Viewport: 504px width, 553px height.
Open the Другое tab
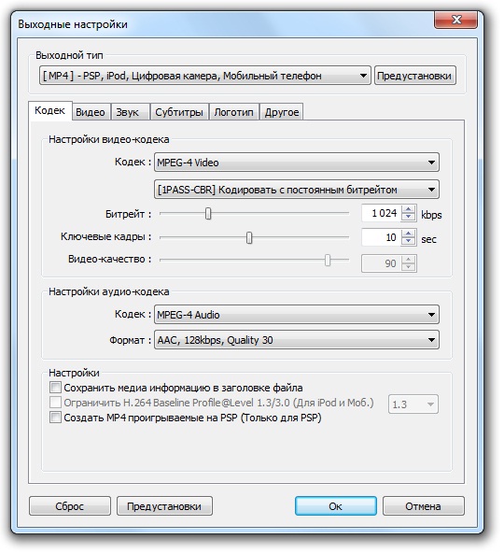coord(282,112)
